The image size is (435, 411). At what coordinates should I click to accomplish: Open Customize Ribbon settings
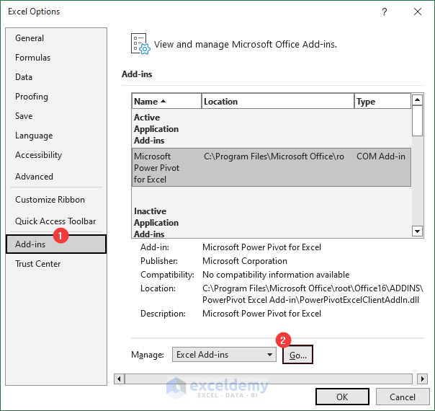[50, 200]
